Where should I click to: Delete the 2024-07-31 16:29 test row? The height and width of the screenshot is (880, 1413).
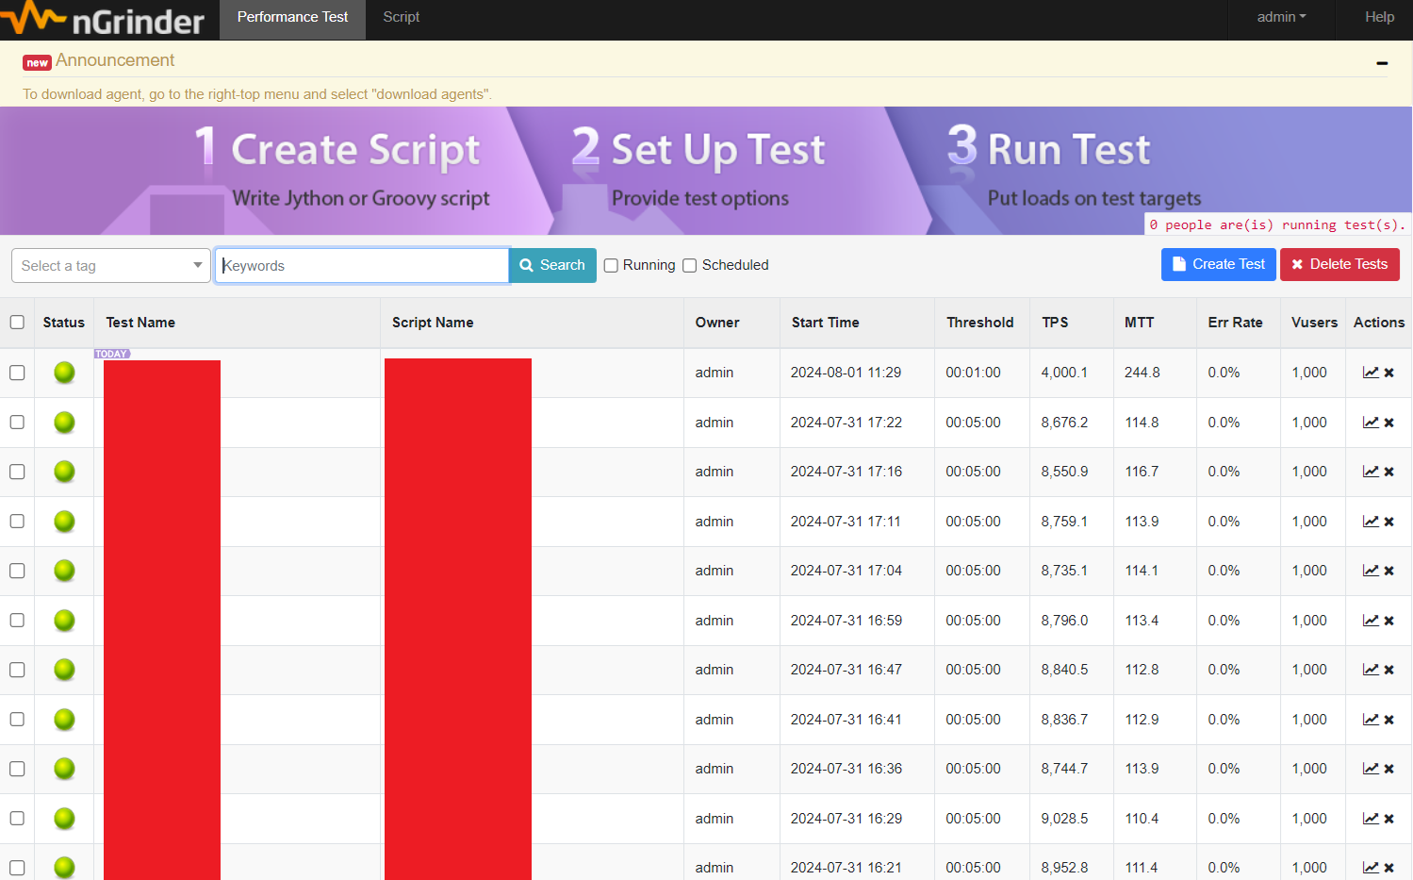pyautogui.click(x=1389, y=819)
